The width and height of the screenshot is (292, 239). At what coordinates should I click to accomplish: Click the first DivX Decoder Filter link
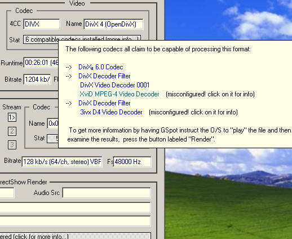point(104,76)
